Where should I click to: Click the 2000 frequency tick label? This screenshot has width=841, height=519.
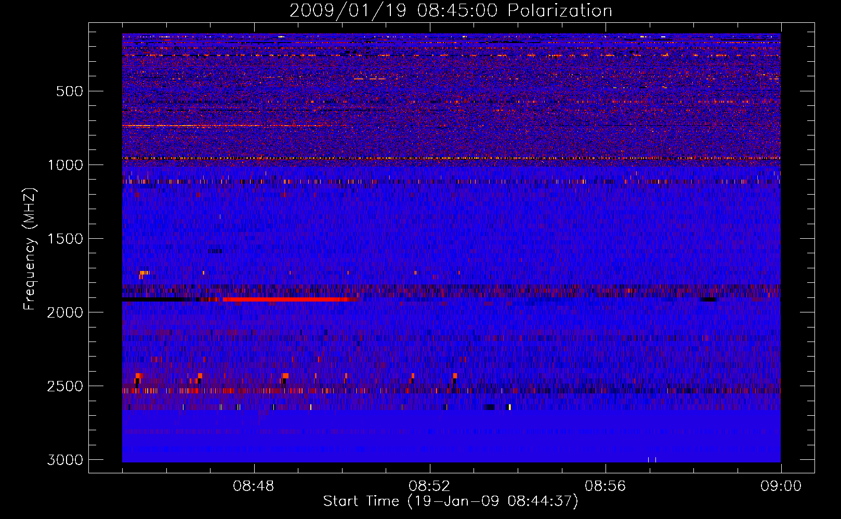tap(64, 312)
